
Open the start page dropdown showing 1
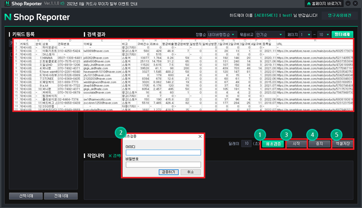305,35
